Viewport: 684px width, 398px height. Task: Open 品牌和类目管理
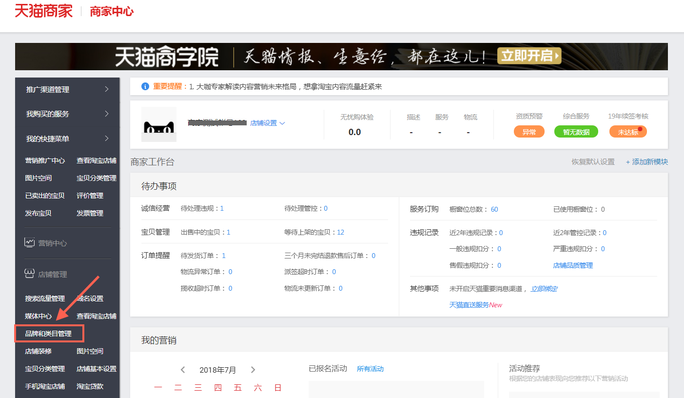point(49,334)
